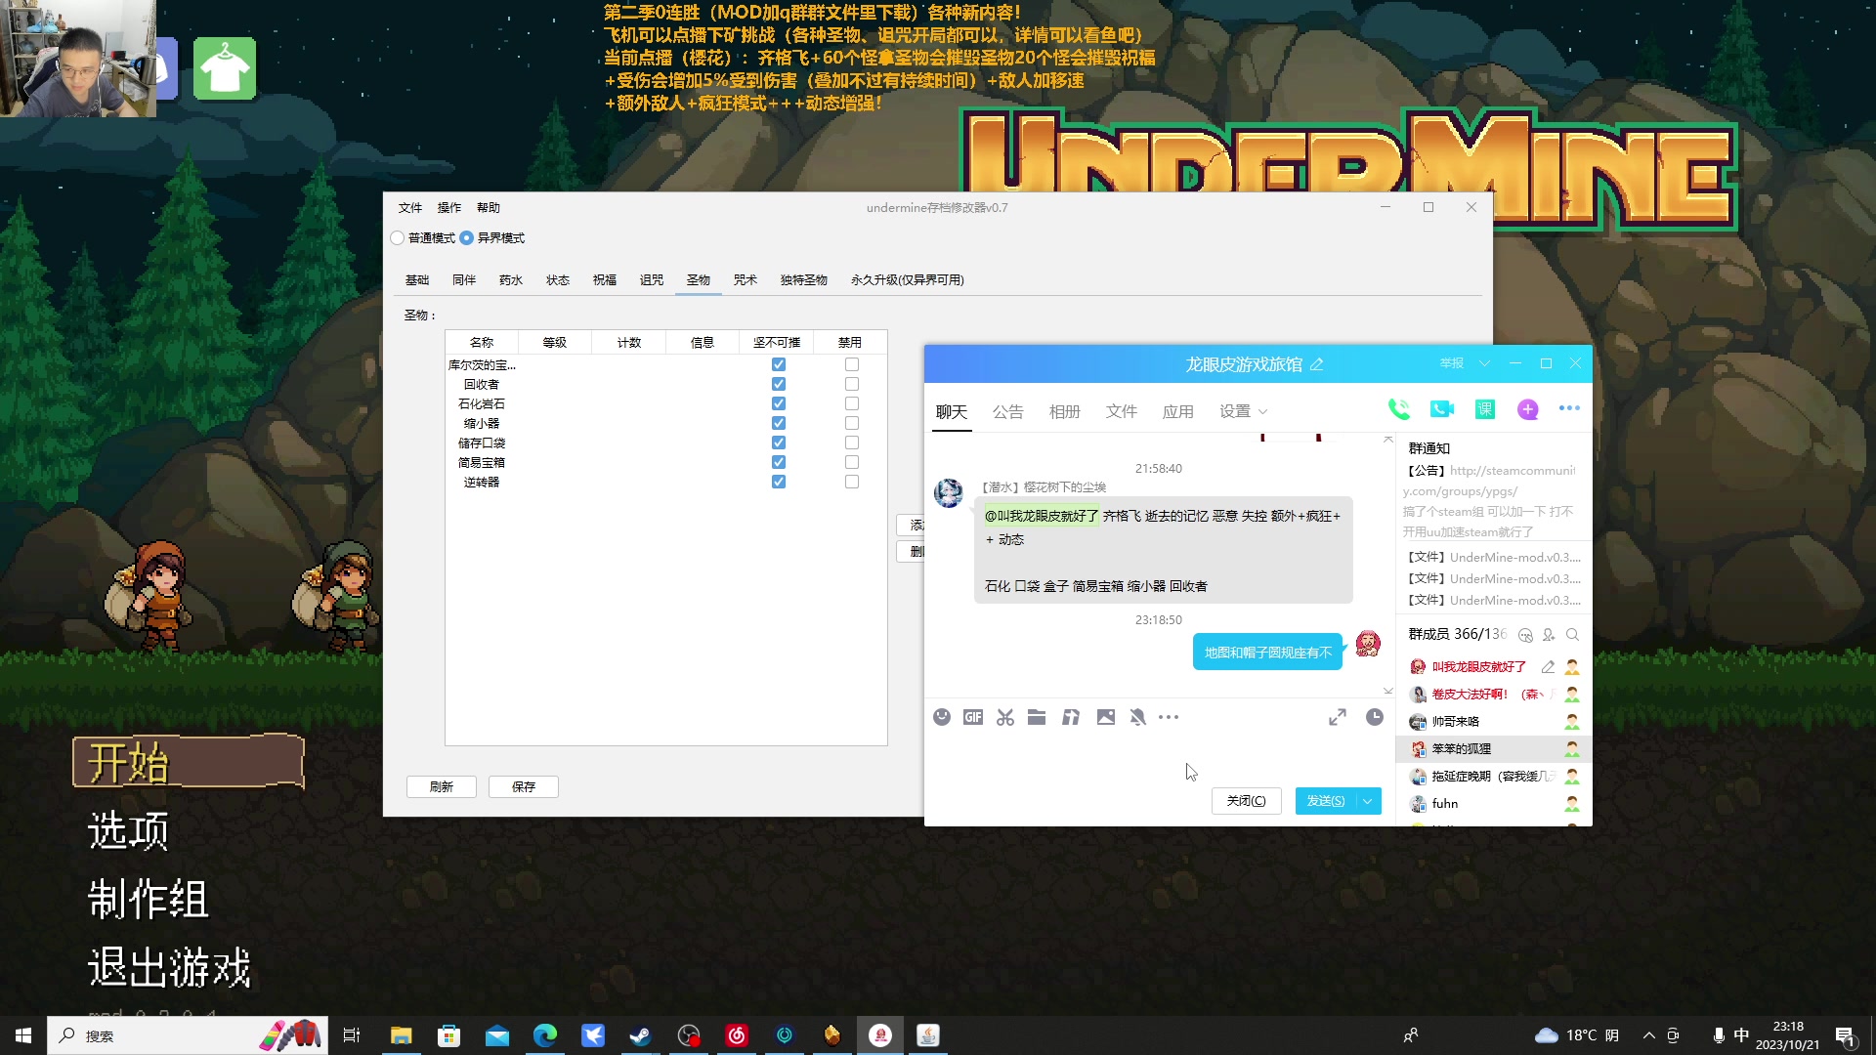1876x1055 pixels.
Task: Select the 异界模式 radio button
Action: pos(467,238)
